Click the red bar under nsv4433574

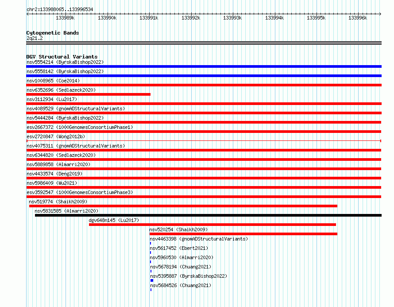[x=204, y=178]
